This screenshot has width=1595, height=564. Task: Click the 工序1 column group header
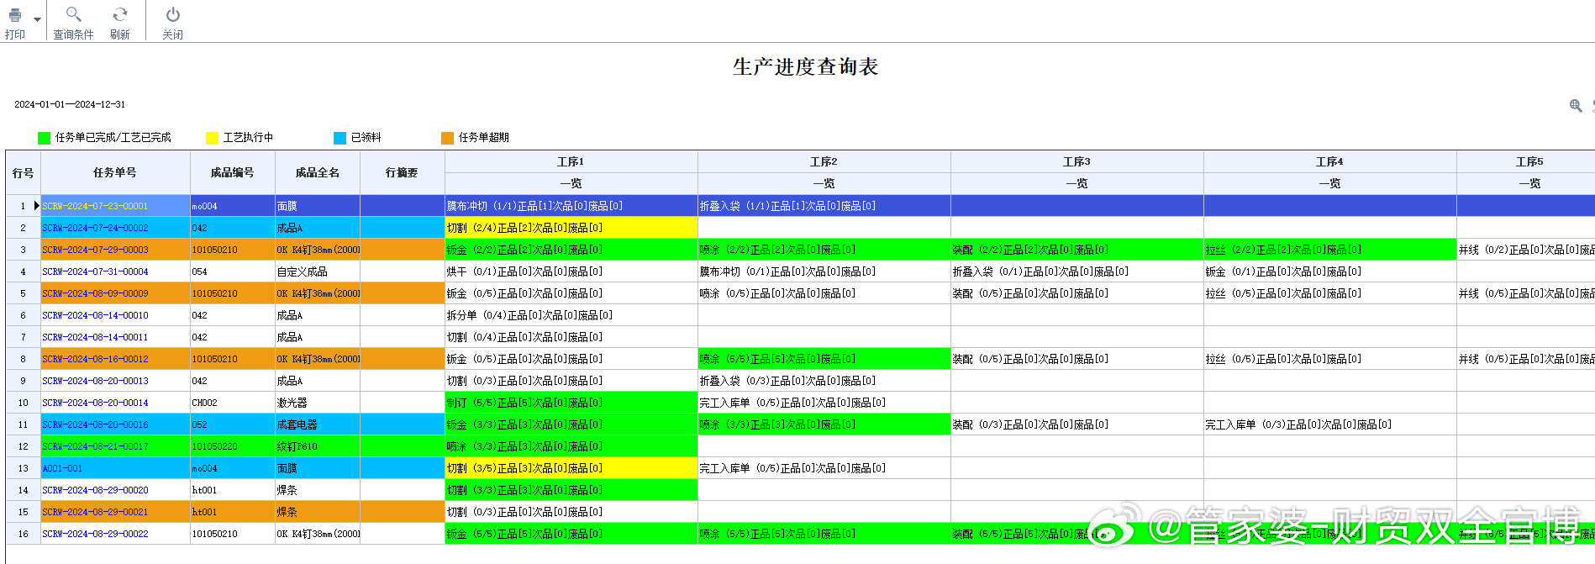[571, 161]
